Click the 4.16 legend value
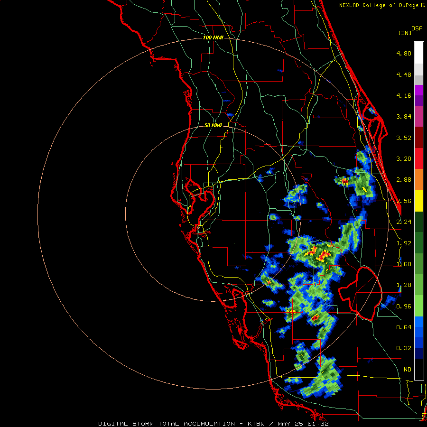This screenshot has height=427, width=427. point(404,95)
